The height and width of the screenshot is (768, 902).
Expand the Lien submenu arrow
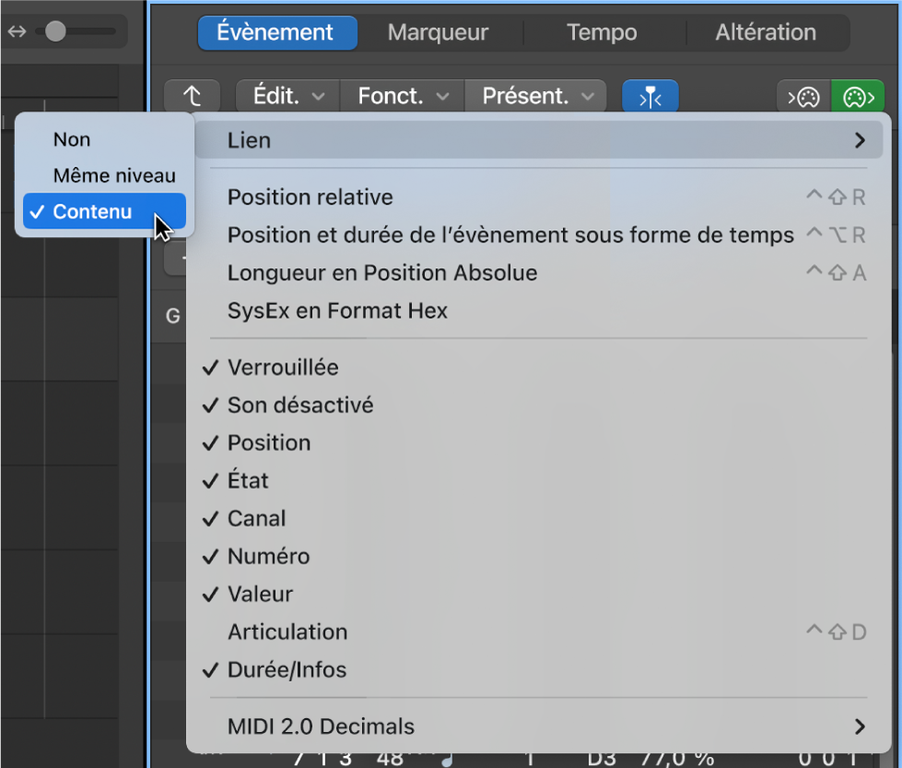pos(860,140)
